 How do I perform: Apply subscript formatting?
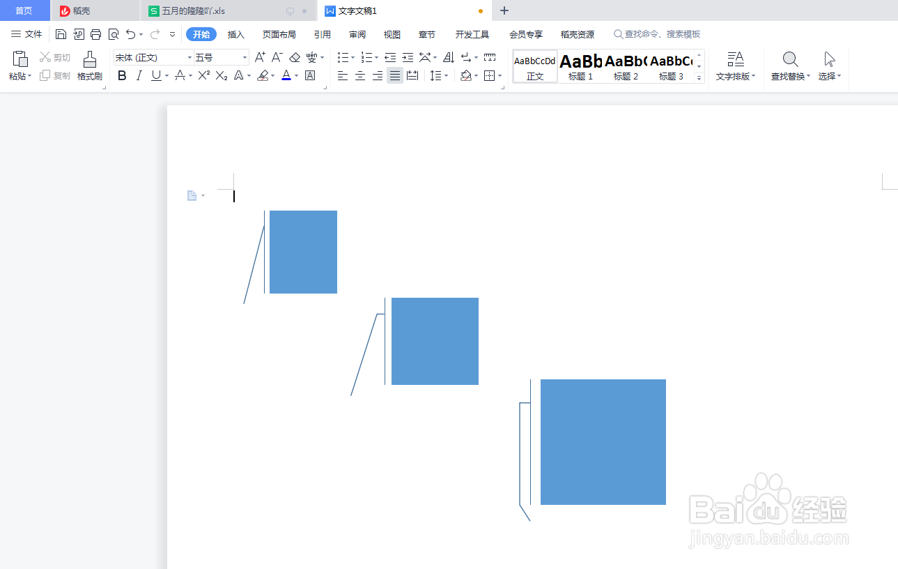[222, 75]
